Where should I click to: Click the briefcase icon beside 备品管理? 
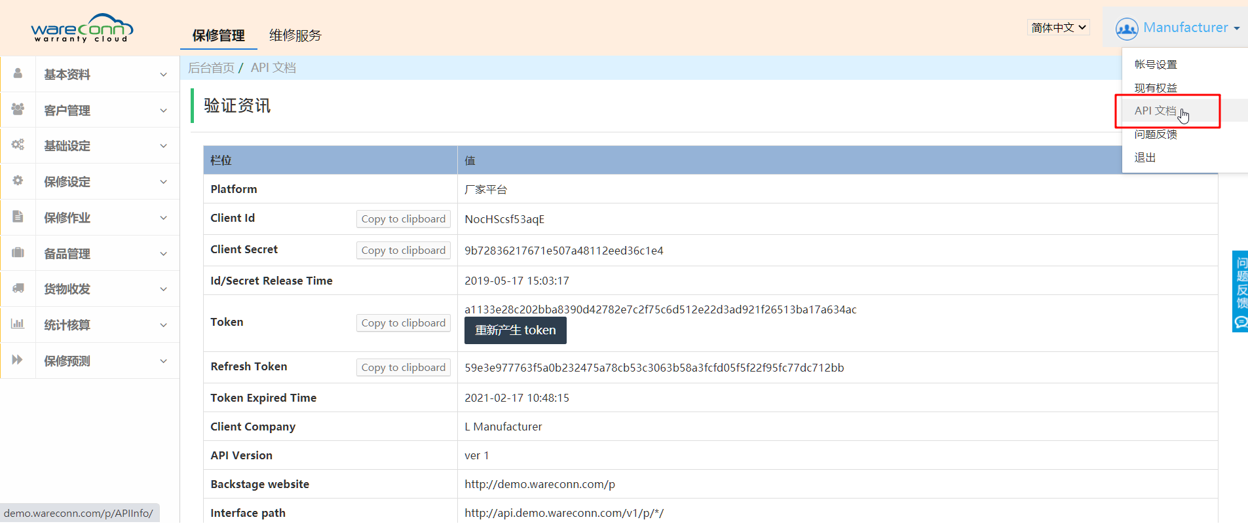[18, 253]
